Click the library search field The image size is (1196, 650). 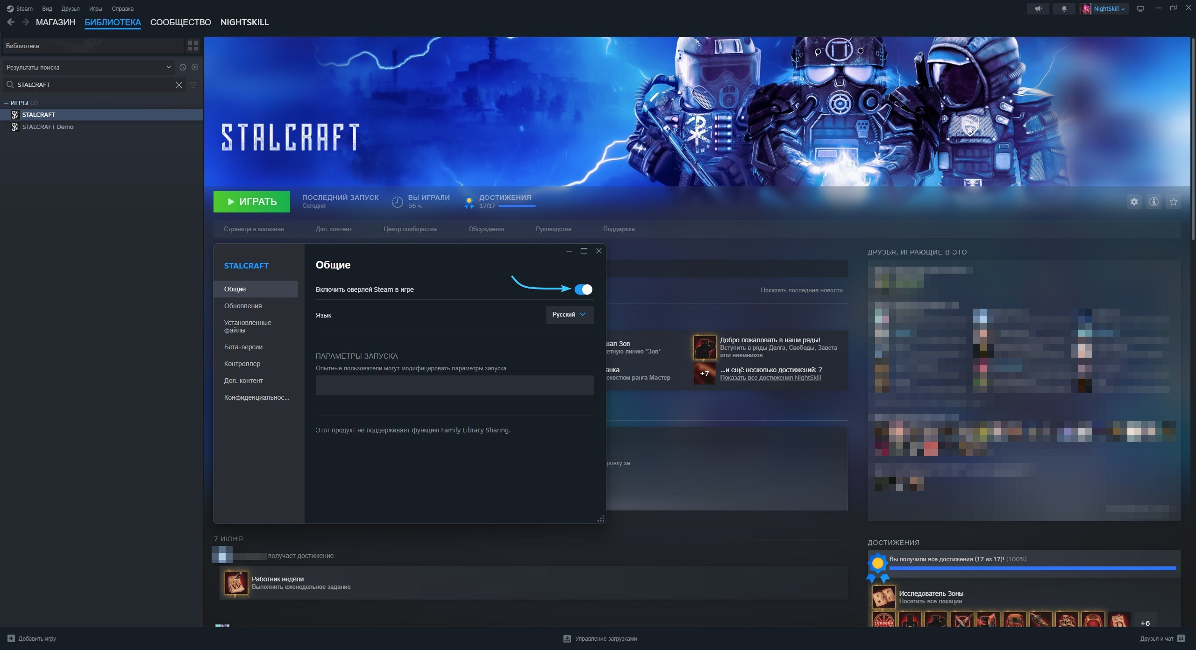point(95,85)
